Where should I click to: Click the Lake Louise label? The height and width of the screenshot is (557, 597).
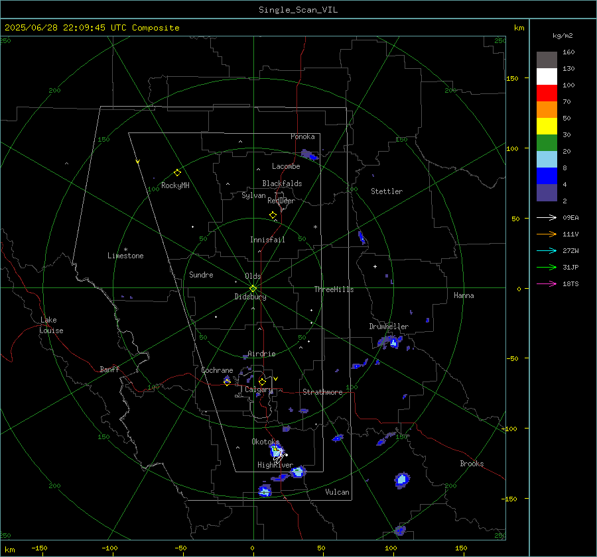[x=51, y=325]
